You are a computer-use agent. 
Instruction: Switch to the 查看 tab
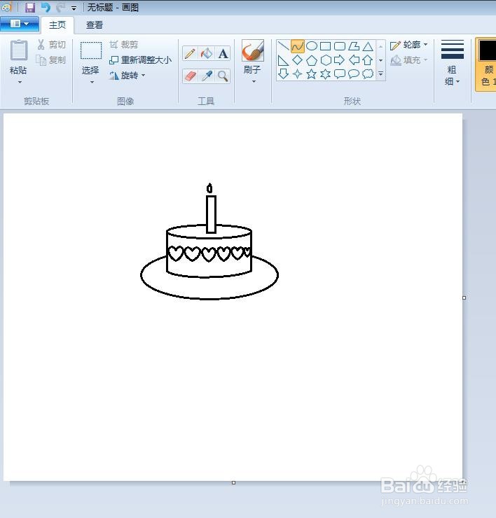[95, 25]
